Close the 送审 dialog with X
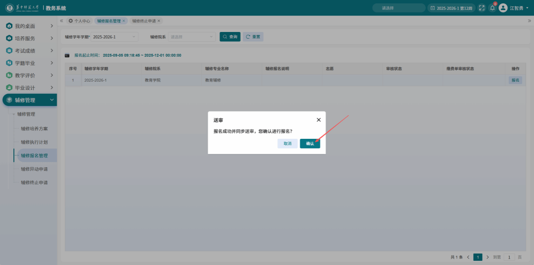This screenshot has width=534, height=265. click(x=319, y=120)
